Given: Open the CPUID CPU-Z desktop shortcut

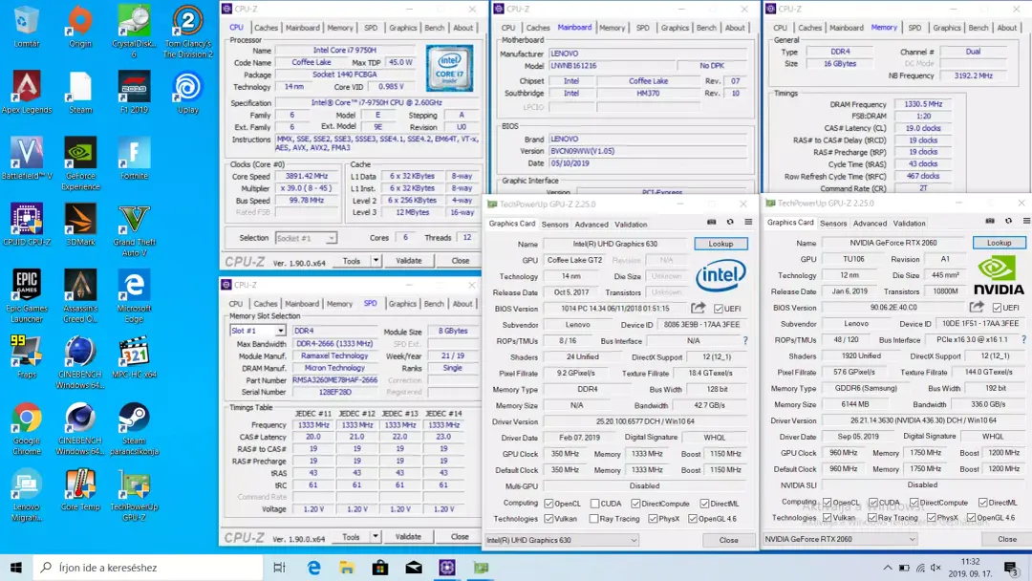Looking at the screenshot, I should [27, 225].
